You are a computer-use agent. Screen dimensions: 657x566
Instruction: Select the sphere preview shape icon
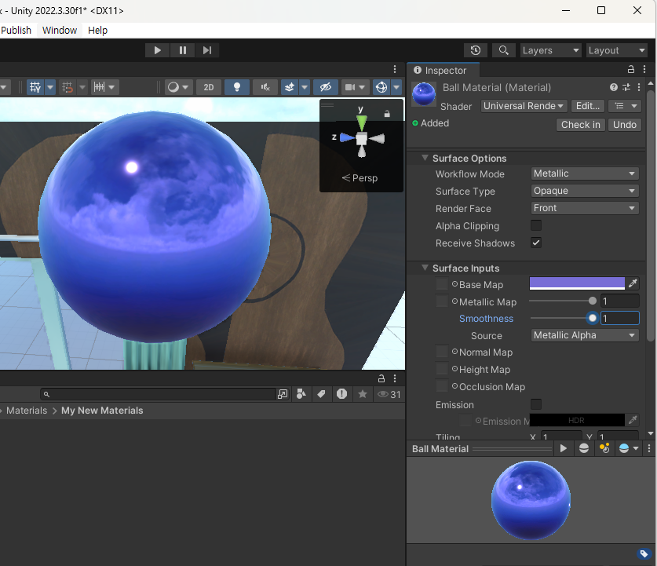[x=584, y=447]
